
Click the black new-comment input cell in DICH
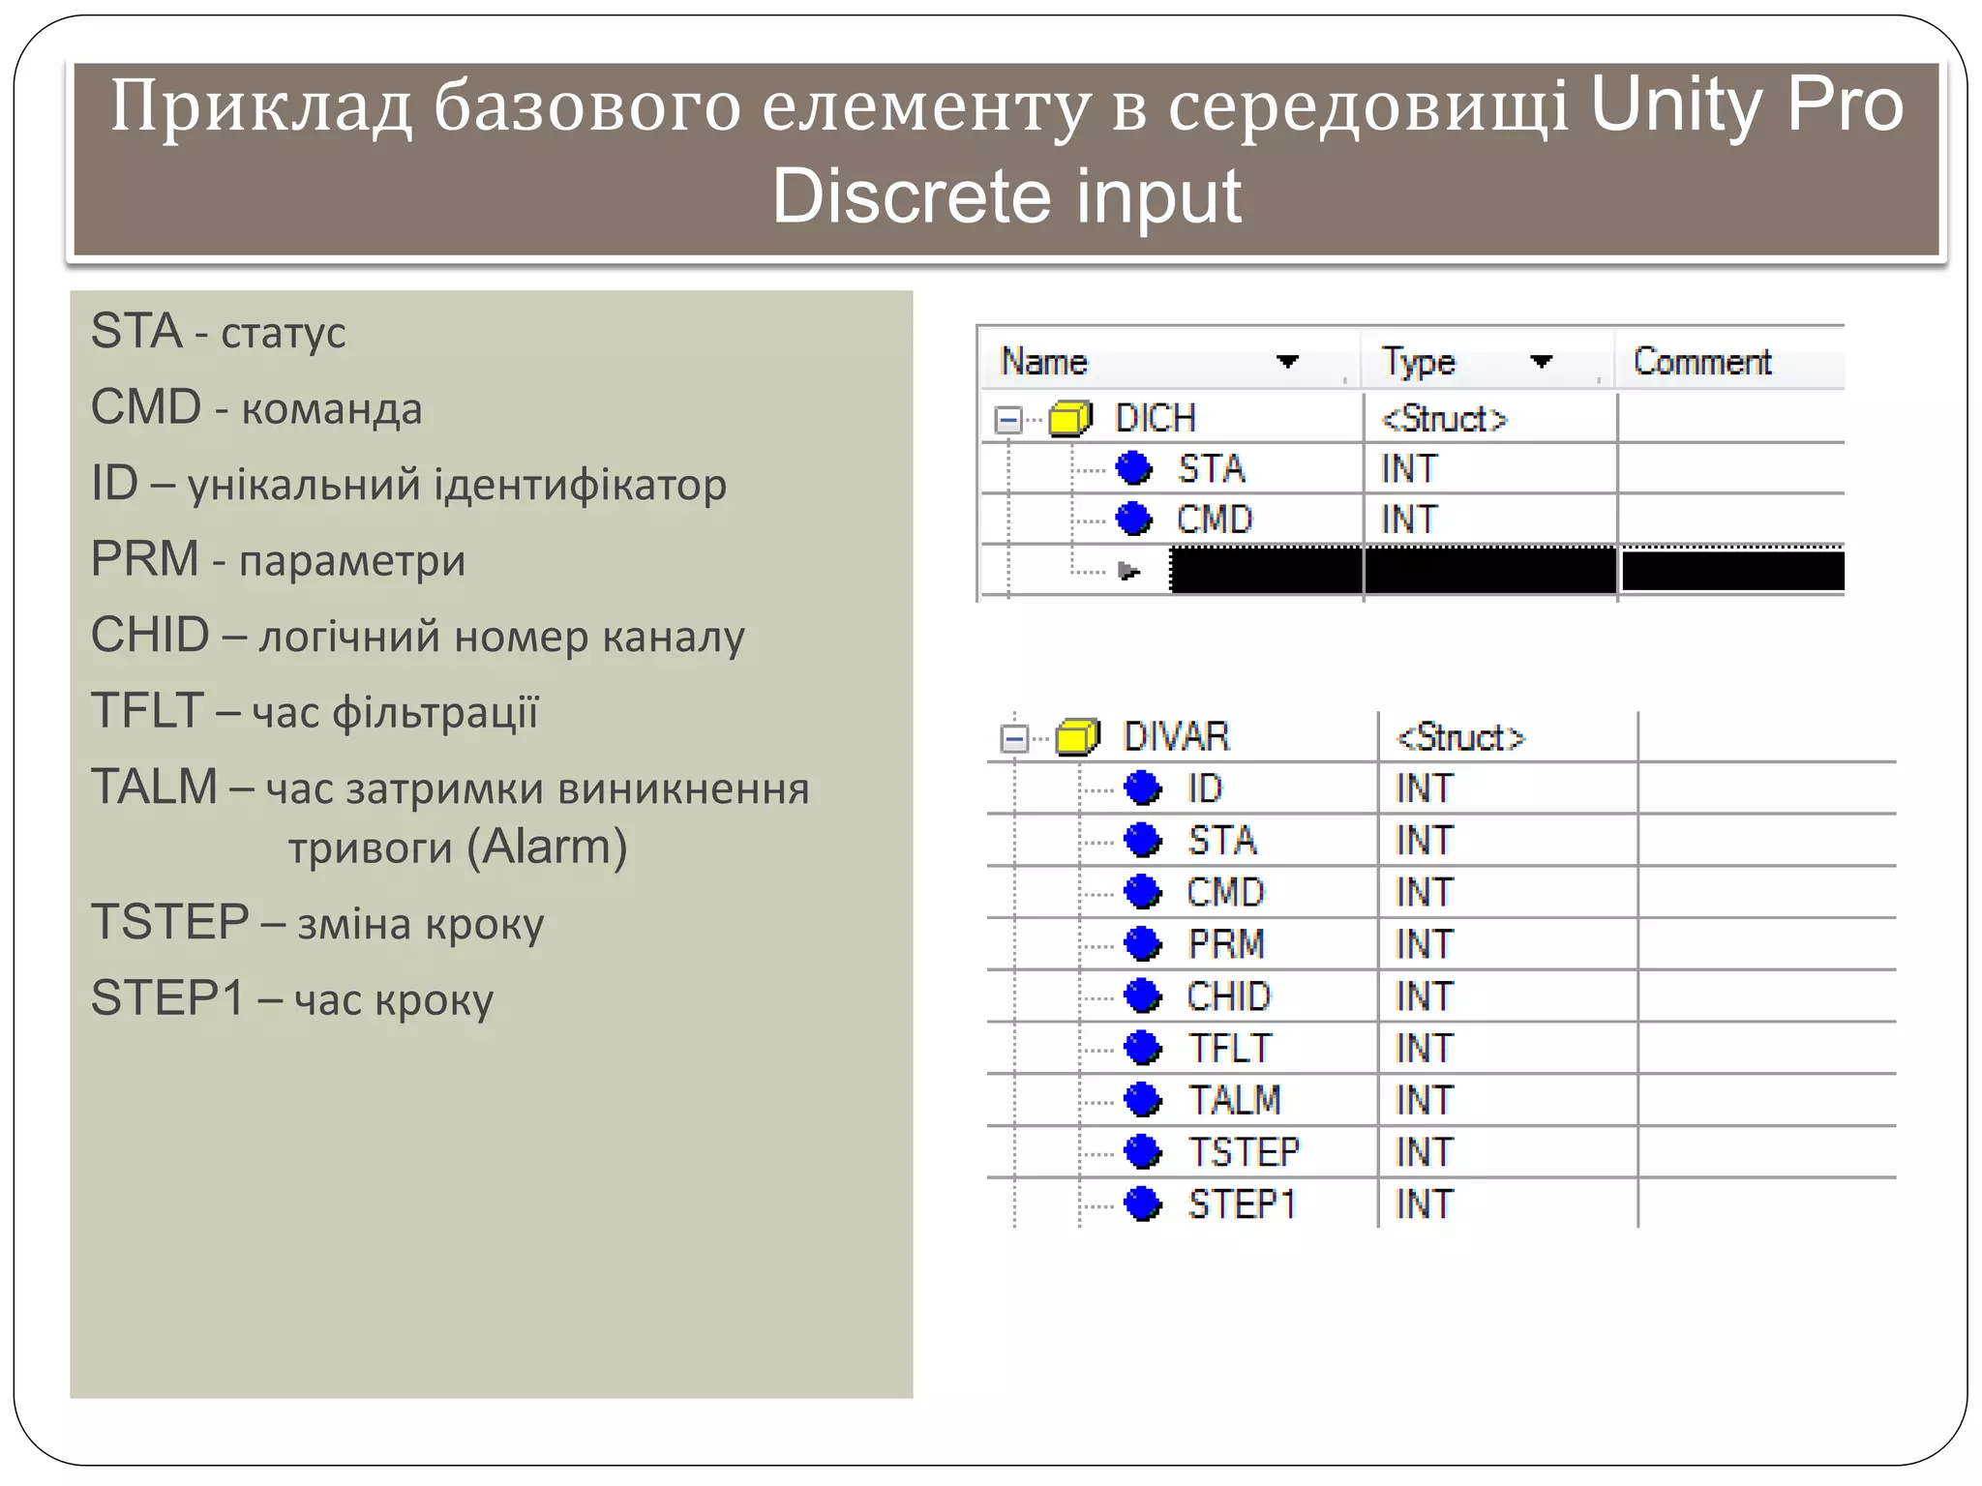click(x=1732, y=571)
